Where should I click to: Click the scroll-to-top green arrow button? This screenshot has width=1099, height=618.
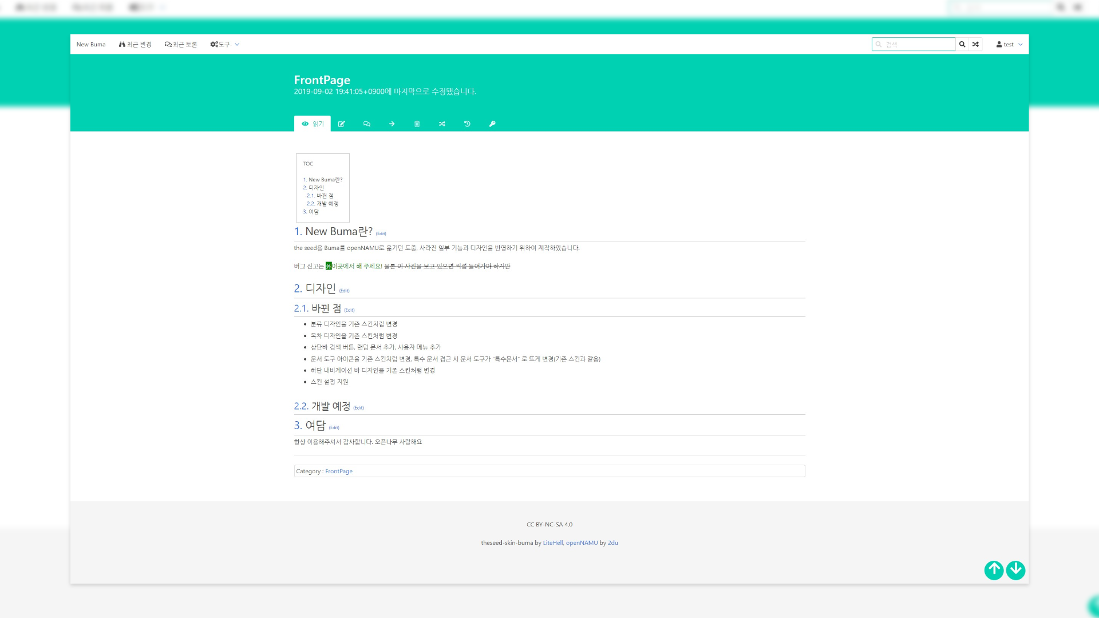click(994, 570)
